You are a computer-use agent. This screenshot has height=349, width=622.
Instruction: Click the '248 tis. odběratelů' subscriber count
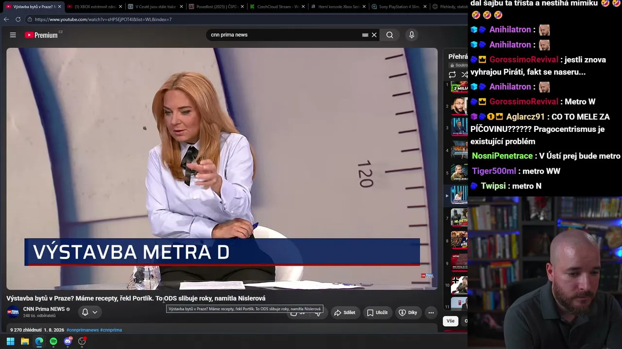39,316
